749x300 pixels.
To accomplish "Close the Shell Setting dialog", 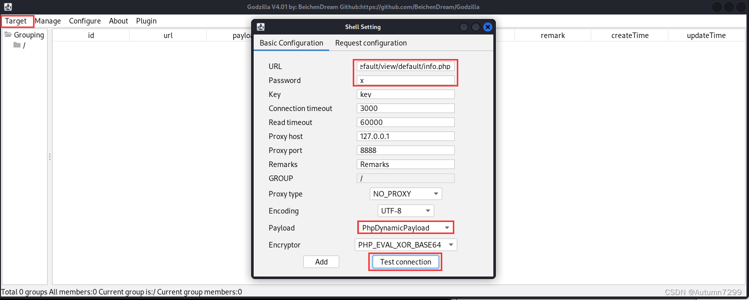I will [487, 27].
